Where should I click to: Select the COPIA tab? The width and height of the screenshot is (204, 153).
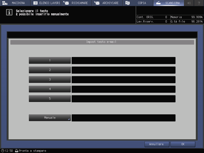pyautogui.click(x=138, y=3)
